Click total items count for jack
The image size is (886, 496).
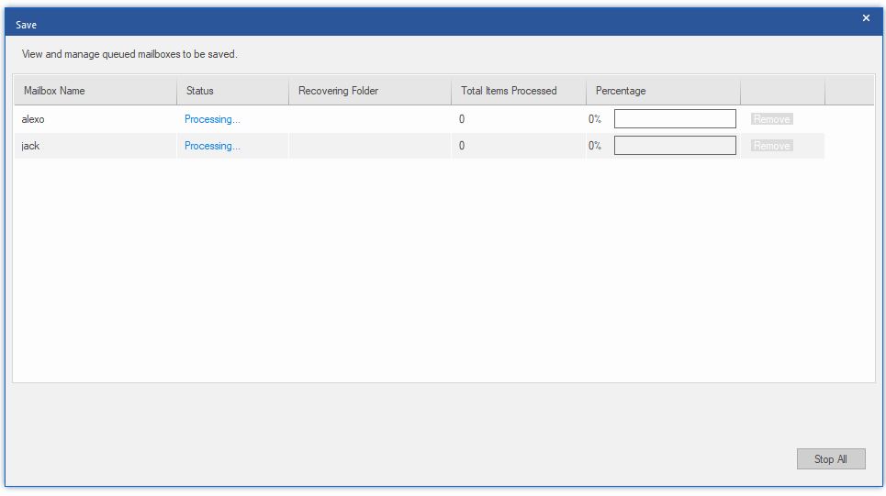click(462, 146)
